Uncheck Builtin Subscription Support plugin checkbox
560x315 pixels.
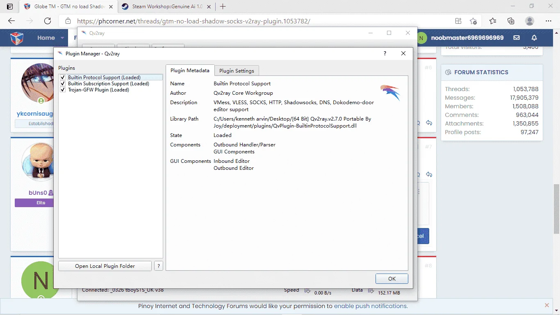pyautogui.click(x=63, y=84)
